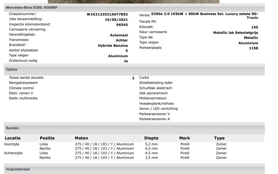
Task: Click the Parkeersensoren A option
Action: click(x=154, y=119)
